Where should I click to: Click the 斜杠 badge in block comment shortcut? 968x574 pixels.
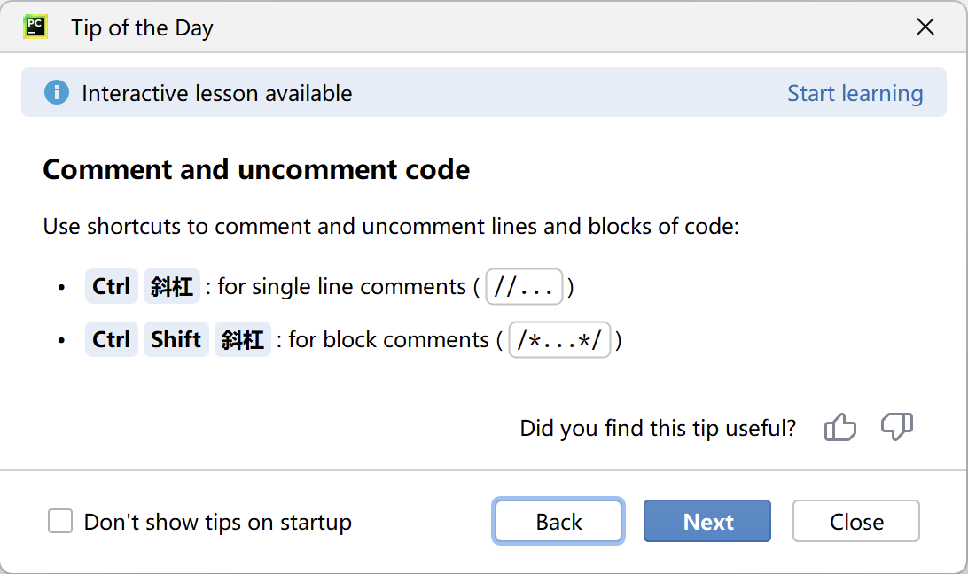tap(242, 339)
